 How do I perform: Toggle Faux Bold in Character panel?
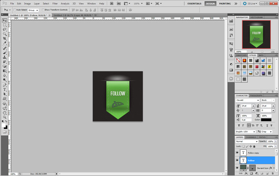tap(239, 126)
